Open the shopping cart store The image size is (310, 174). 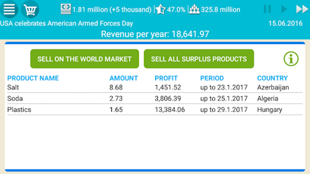pyautogui.click(x=30, y=9)
